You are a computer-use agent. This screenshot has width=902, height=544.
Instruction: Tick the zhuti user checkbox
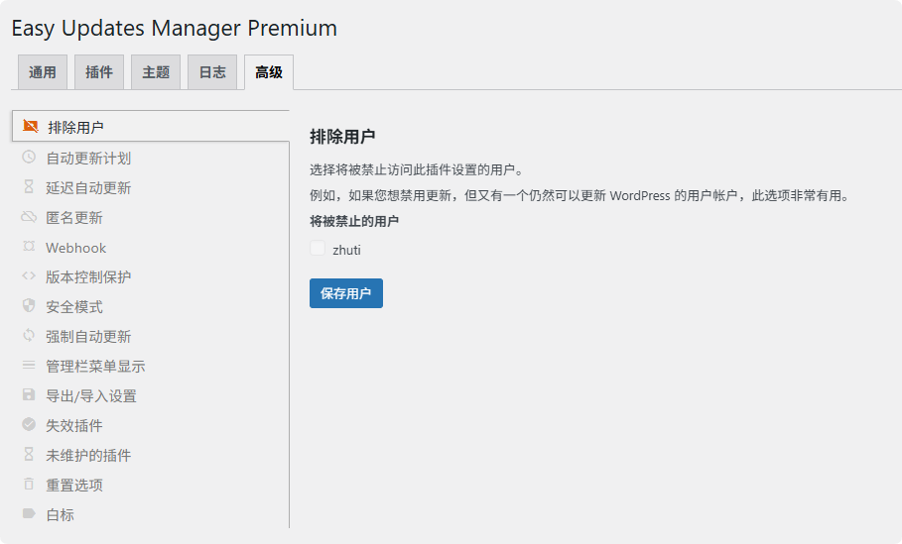(318, 248)
